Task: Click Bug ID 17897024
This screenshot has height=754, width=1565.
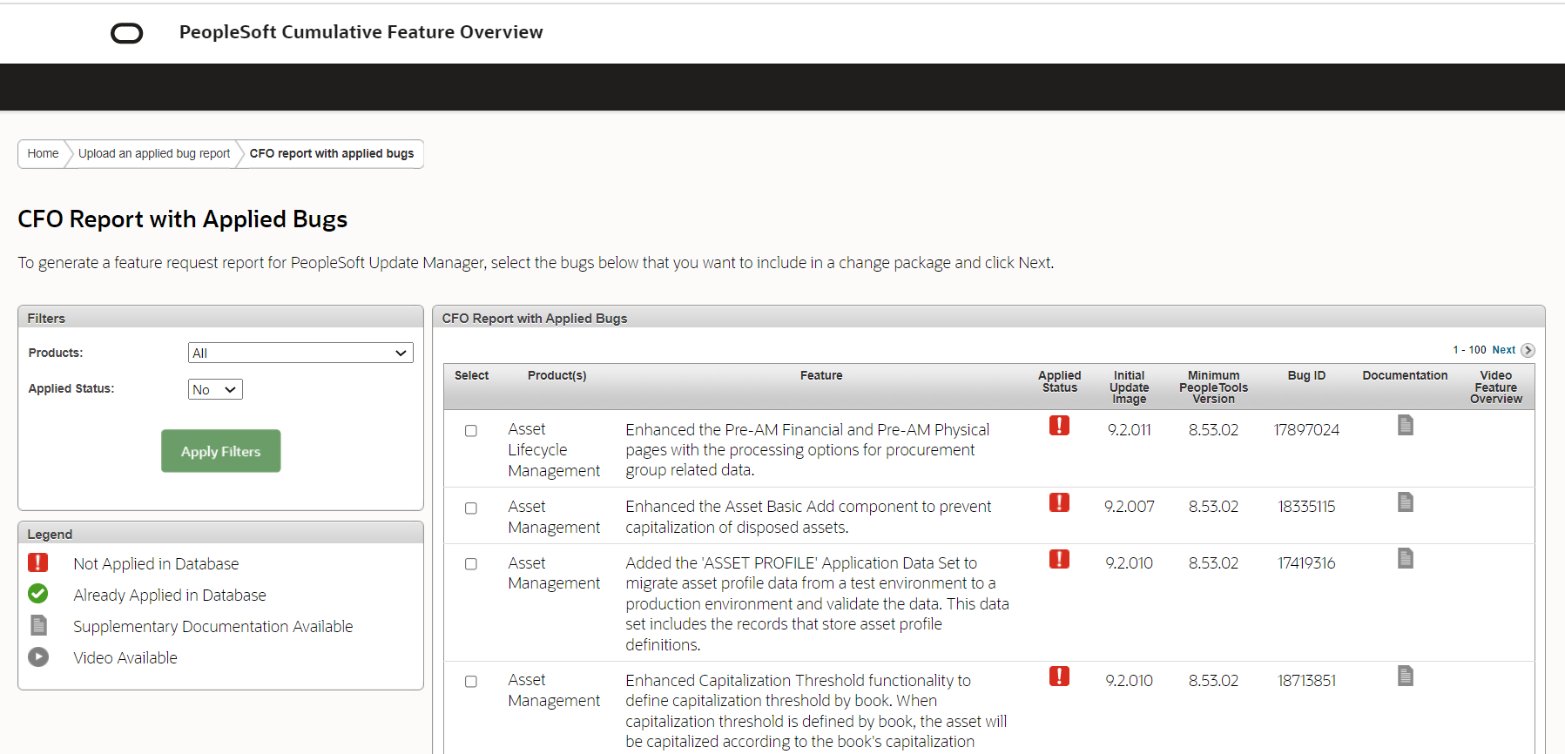Action: coord(1306,430)
